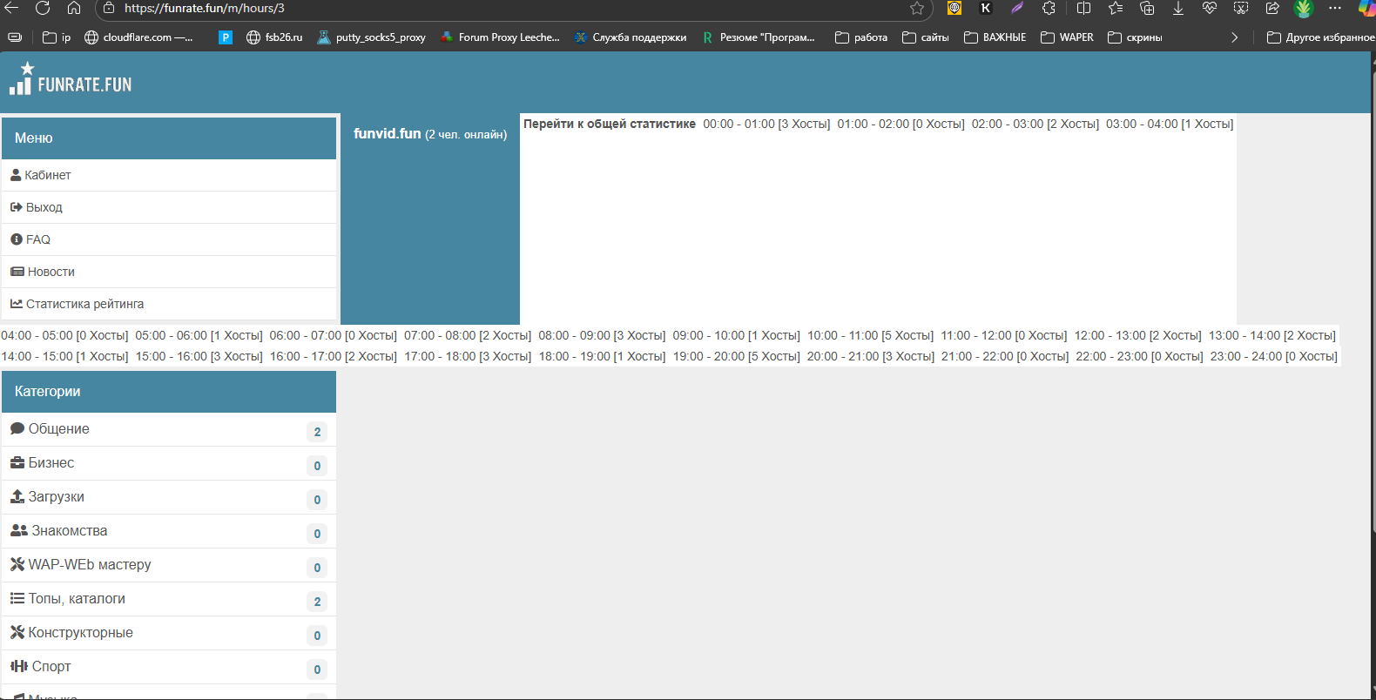Open Статистика рейтинга
The width and height of the screenshot is (1376, 700).
coord(84,304)
